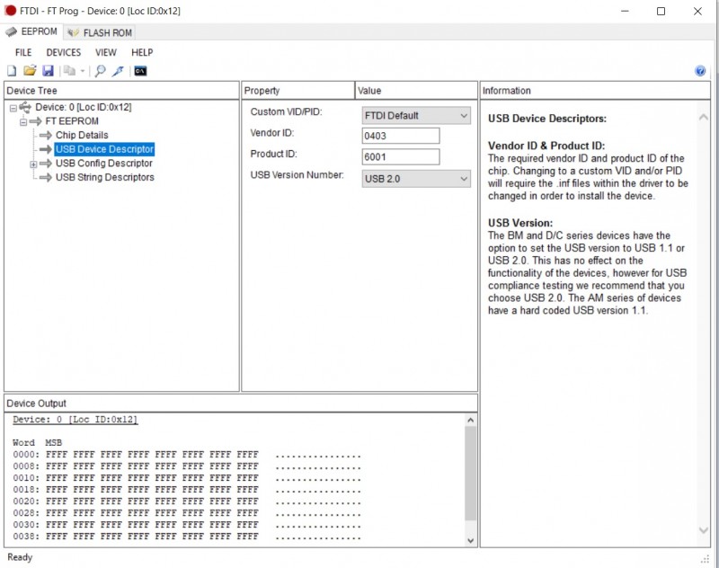Image resolution: width=719 pixels, height=568 pixels.
Task: Collapse the FT EEPROM tree node
Action: pos(23,122)
